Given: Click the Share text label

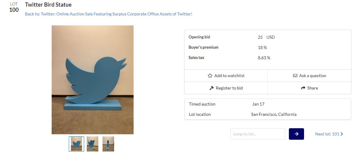Looking at the screenshot, I should [313, 88].
